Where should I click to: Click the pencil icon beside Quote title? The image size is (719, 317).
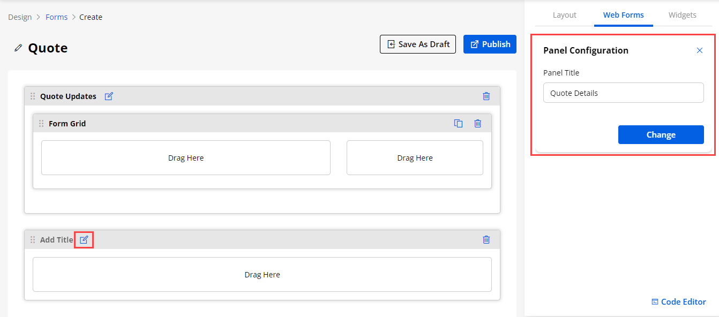[x=18, y=48]
